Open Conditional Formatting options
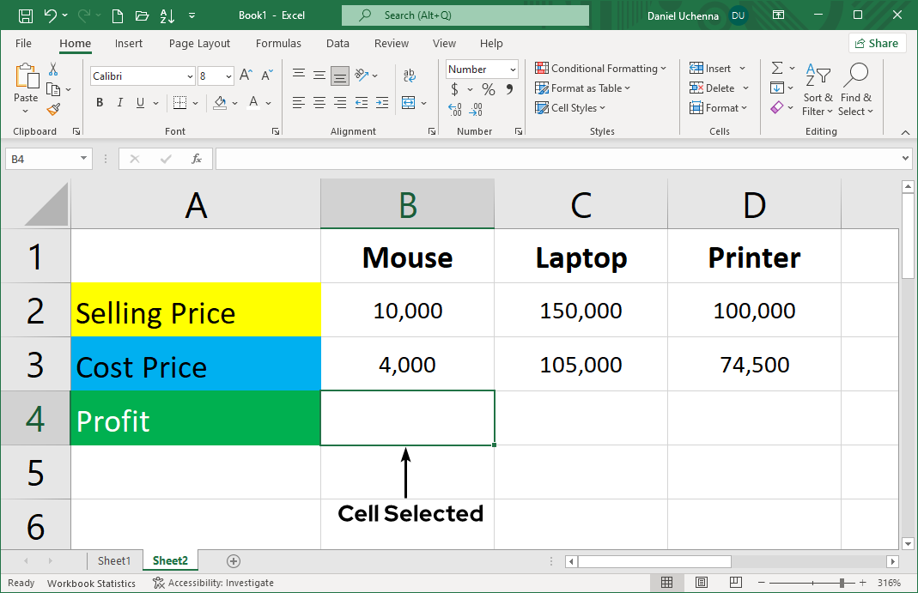Viewport: 918px width, 593px height. (x=600, y=68)
